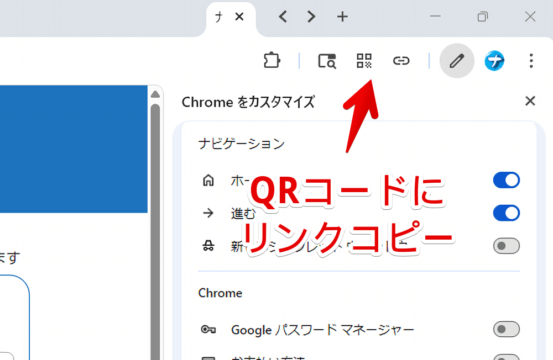Toggle the 進む (Forward) switch off
This screenshot has height=360, width=553.
(x=506, y=213)
